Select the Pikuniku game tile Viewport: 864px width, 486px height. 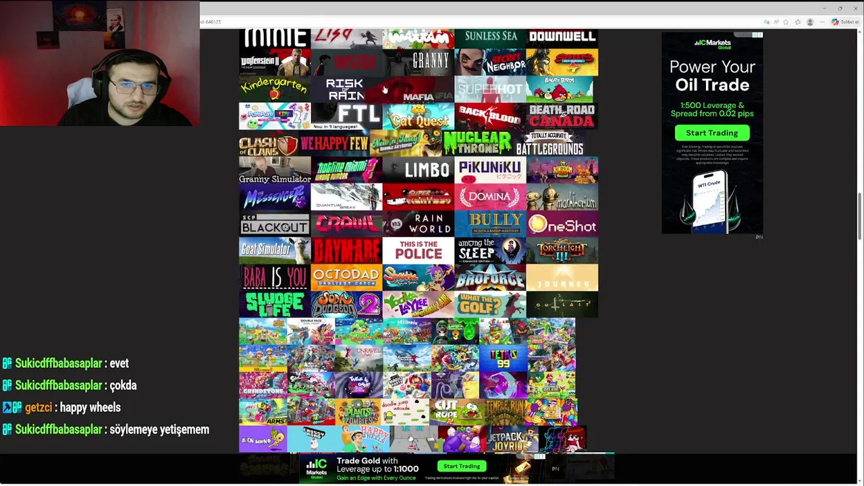coord(490,170)
